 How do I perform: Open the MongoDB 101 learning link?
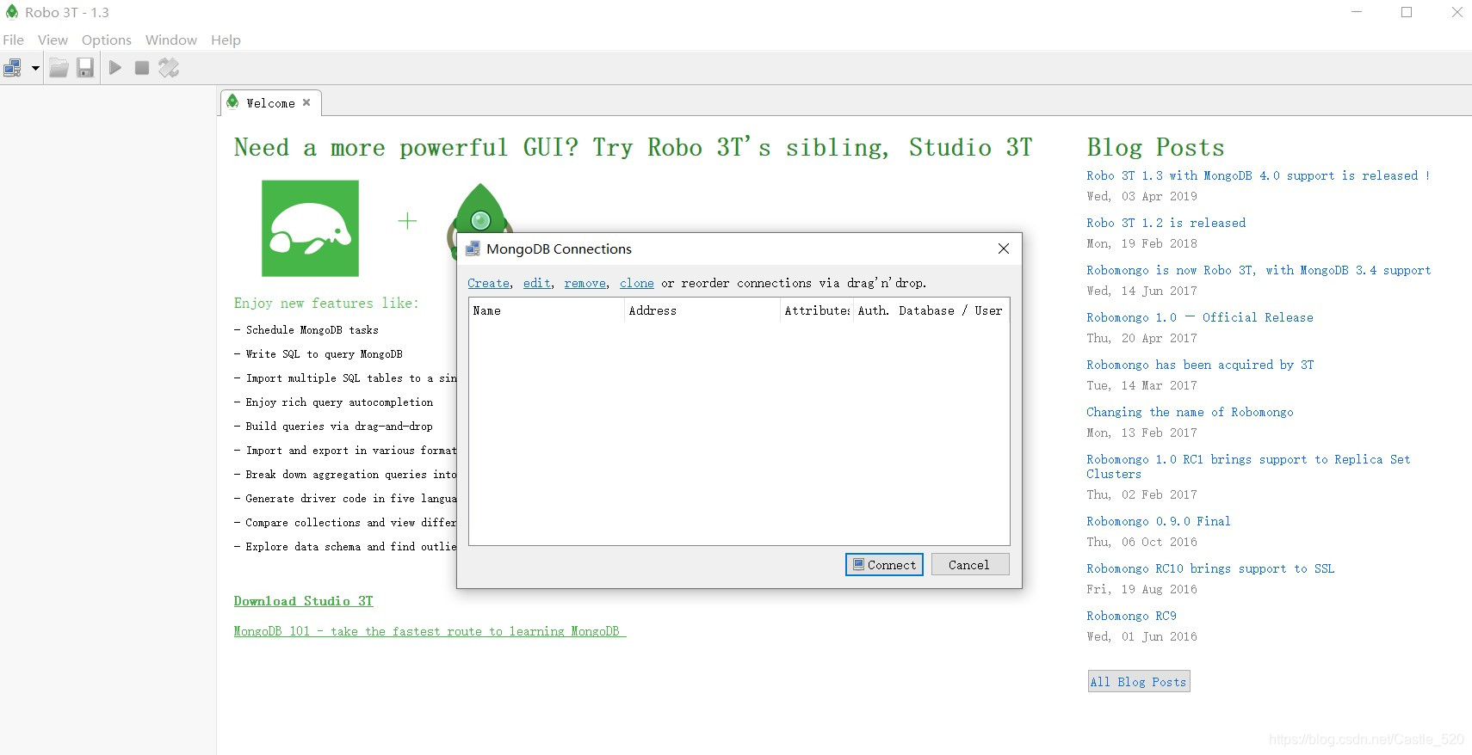[x=430, y=631]
